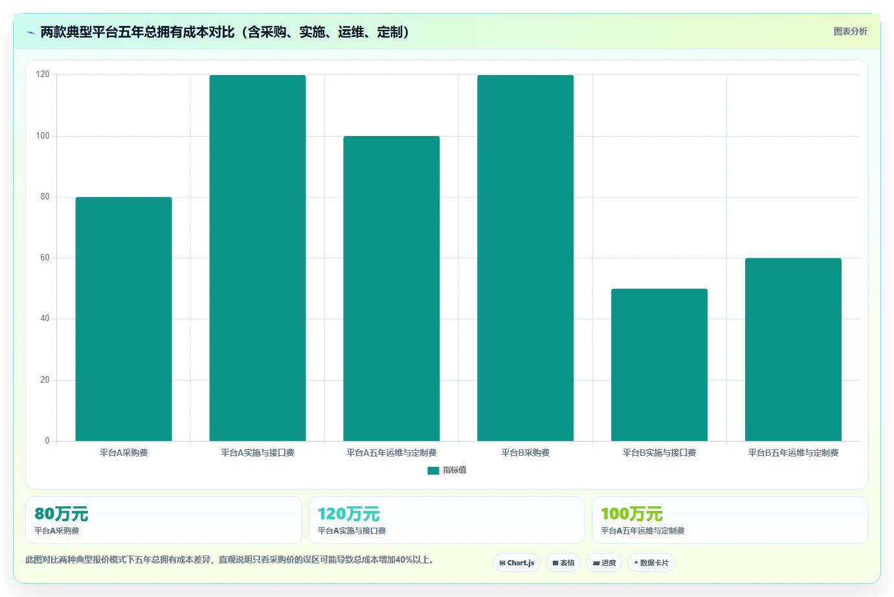Image resolution: width=894 pixels, height=597 pixels.
Task: Click x-axis label 平台B五年运维与定制费
Action: point(794,453)
